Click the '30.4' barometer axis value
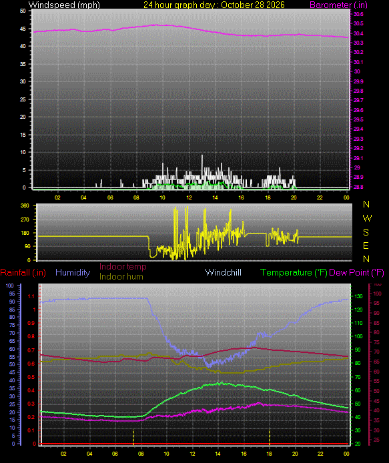This screenshot has height=463, width=389. 358,33
